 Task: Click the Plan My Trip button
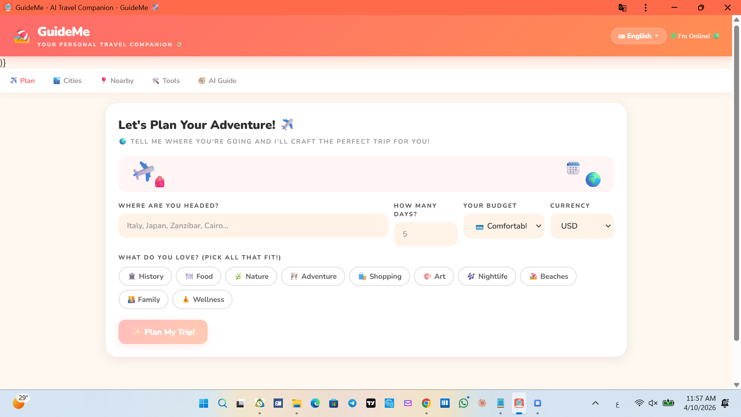point(162,332)
